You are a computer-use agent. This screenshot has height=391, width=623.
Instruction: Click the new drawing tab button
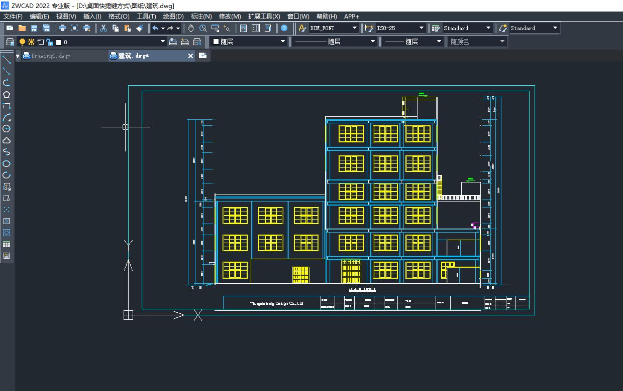203,56
